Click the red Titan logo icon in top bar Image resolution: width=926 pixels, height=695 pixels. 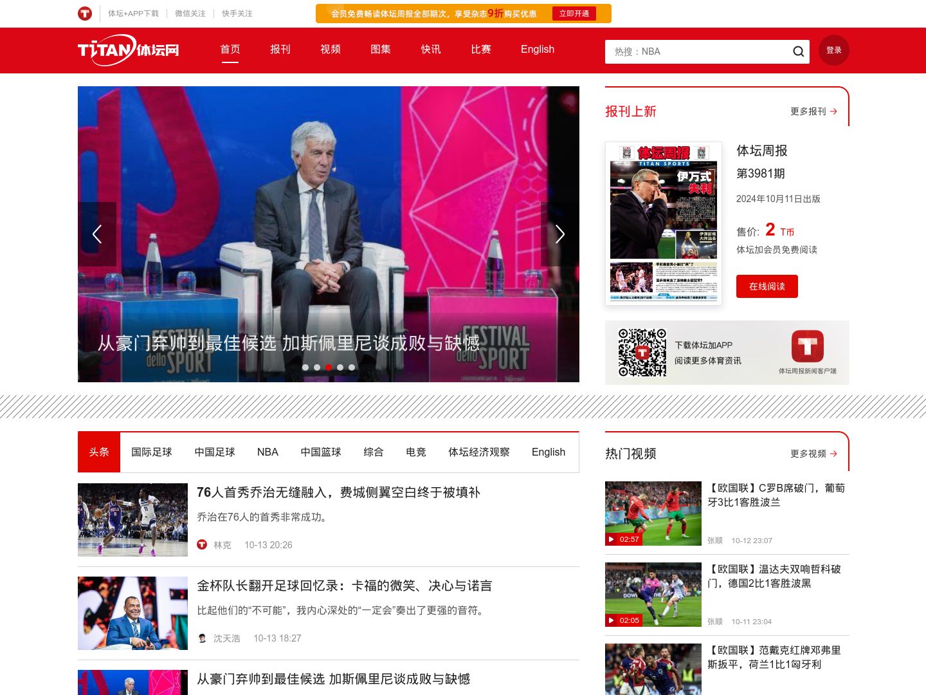[x=85, y=14]
